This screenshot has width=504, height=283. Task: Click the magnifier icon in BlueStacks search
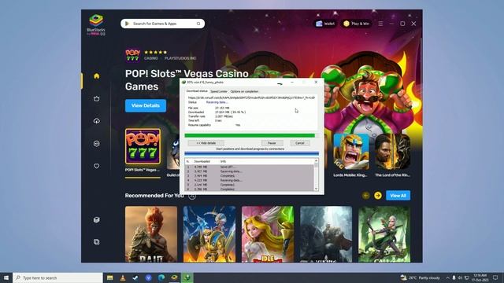click(198, 24)
